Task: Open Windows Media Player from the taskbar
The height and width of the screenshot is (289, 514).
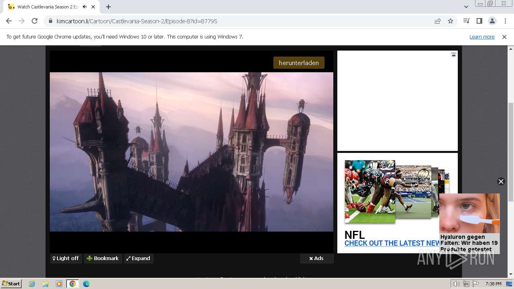Action: coord(59,284)
